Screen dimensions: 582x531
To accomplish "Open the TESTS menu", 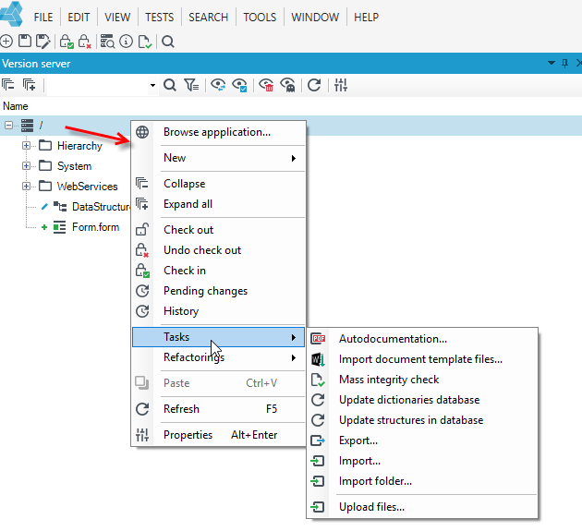I will point(159,17).
